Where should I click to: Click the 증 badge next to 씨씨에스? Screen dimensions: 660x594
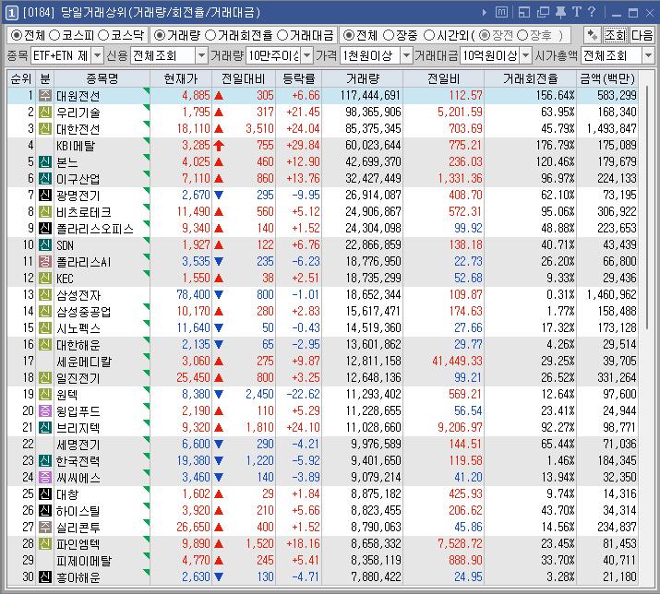45,477
